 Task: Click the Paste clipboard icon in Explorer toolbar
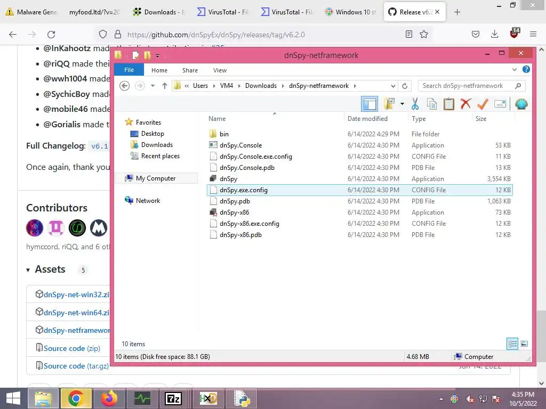(448, 104)
